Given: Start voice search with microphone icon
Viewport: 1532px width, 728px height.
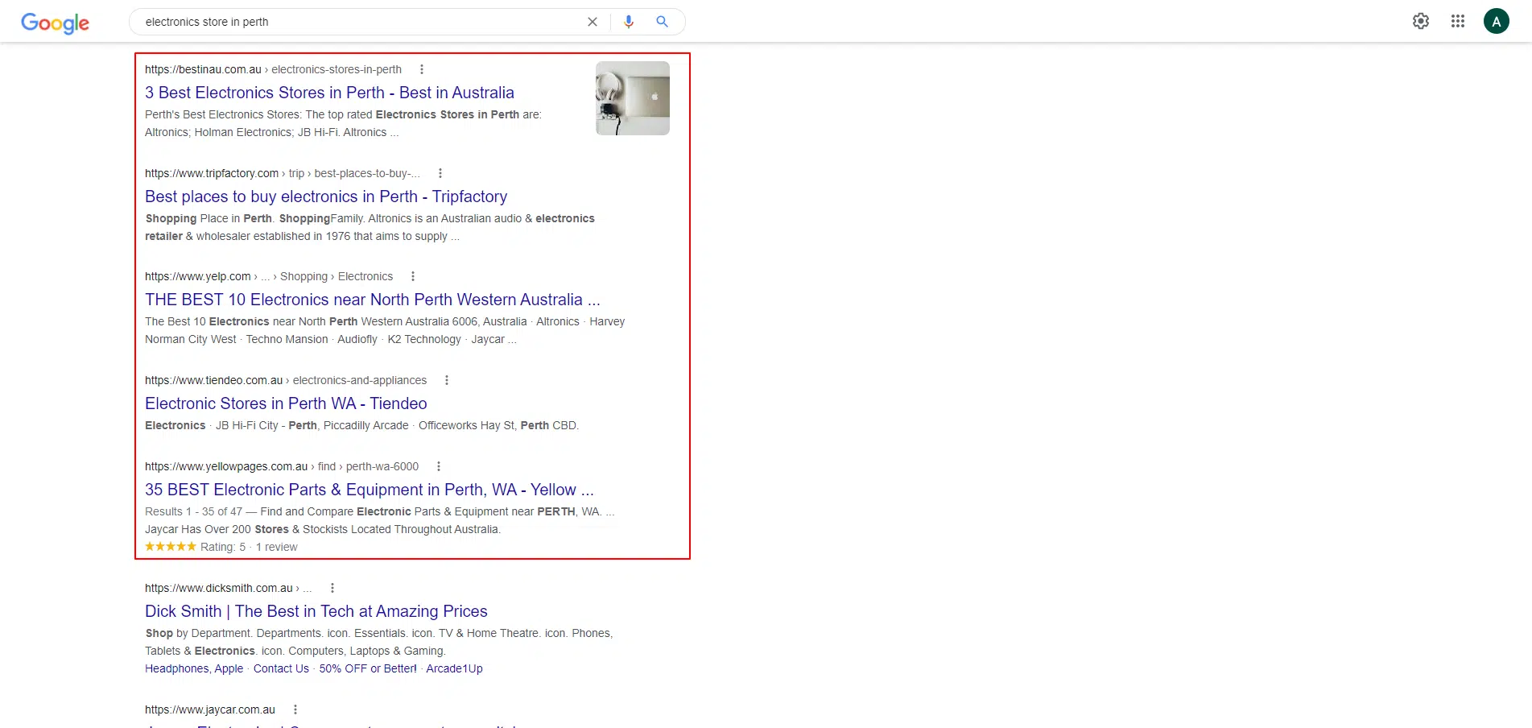Looking at the screenshot, I should pyautogui.click(x=629, y=22).
